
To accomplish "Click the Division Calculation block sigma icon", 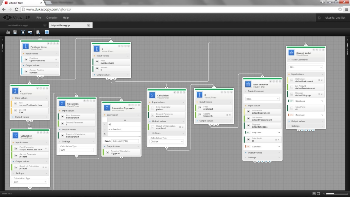I will [x=152, y=95].
